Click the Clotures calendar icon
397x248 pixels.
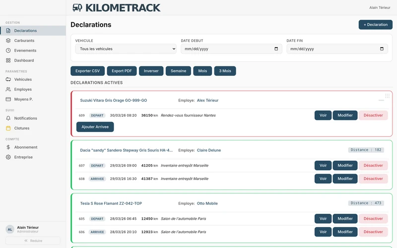tap(8, 128)
